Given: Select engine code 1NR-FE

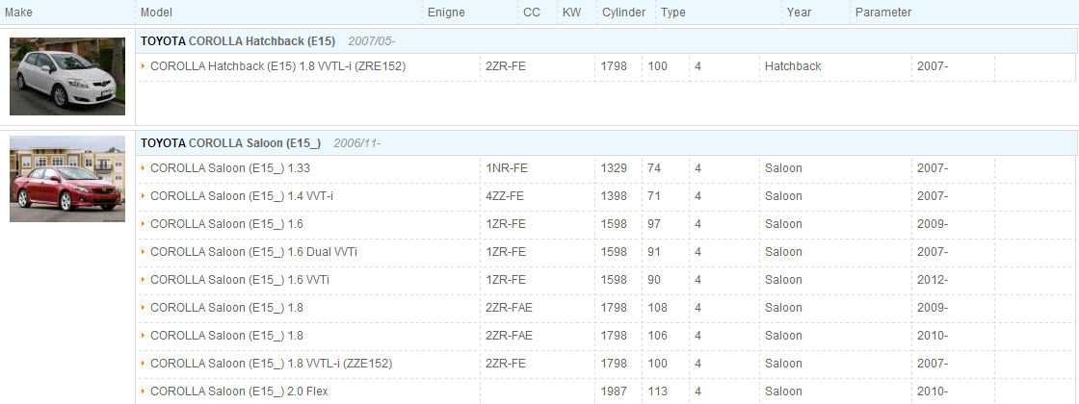Looking at the screenshot, I should (507, 168).
